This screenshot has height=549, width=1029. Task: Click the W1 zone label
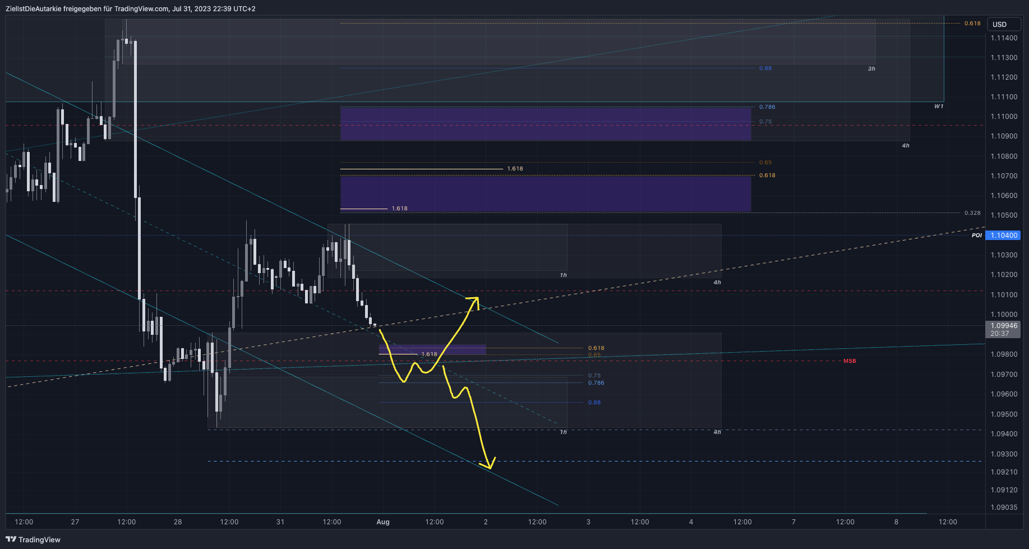tap(939, 107)
